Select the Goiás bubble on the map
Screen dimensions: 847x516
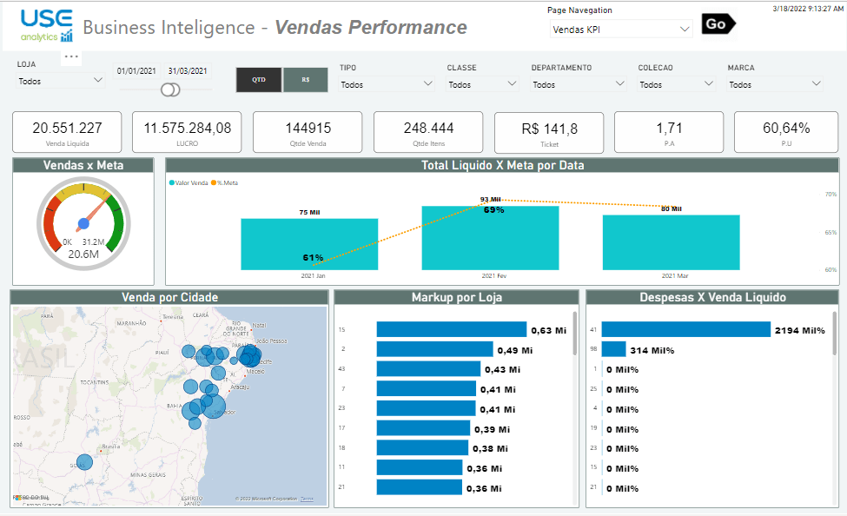[x=84, y=462]
